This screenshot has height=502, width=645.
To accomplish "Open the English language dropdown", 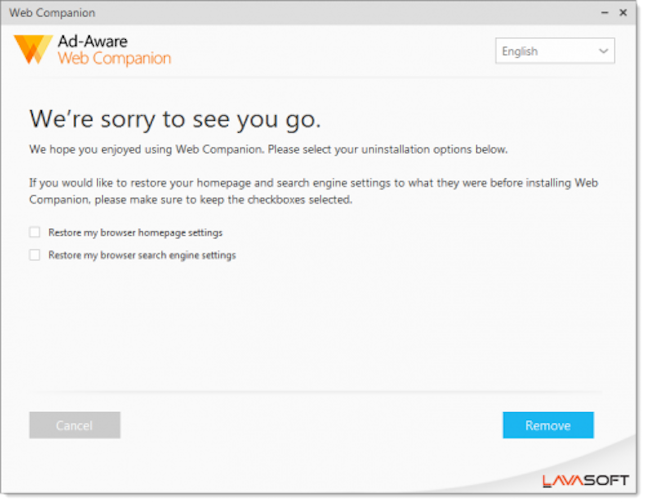I will [554, 51].
